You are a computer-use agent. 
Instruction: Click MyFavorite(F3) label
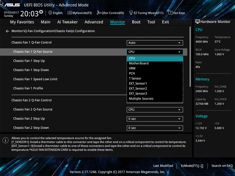point(82,13)
